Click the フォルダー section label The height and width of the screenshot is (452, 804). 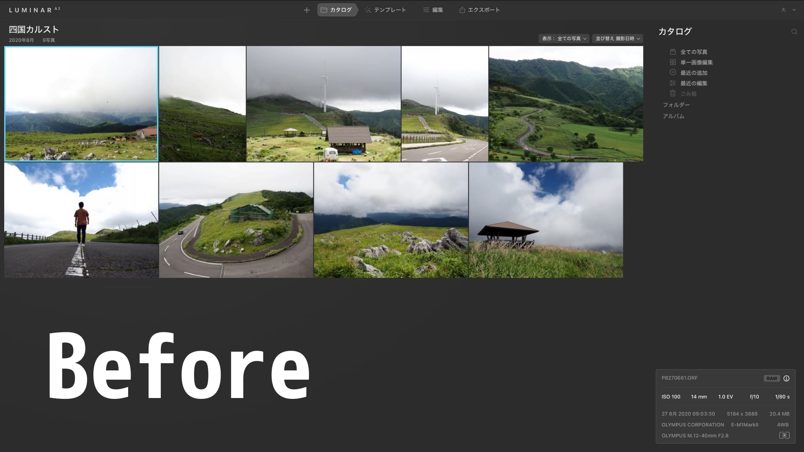point(676,105)
